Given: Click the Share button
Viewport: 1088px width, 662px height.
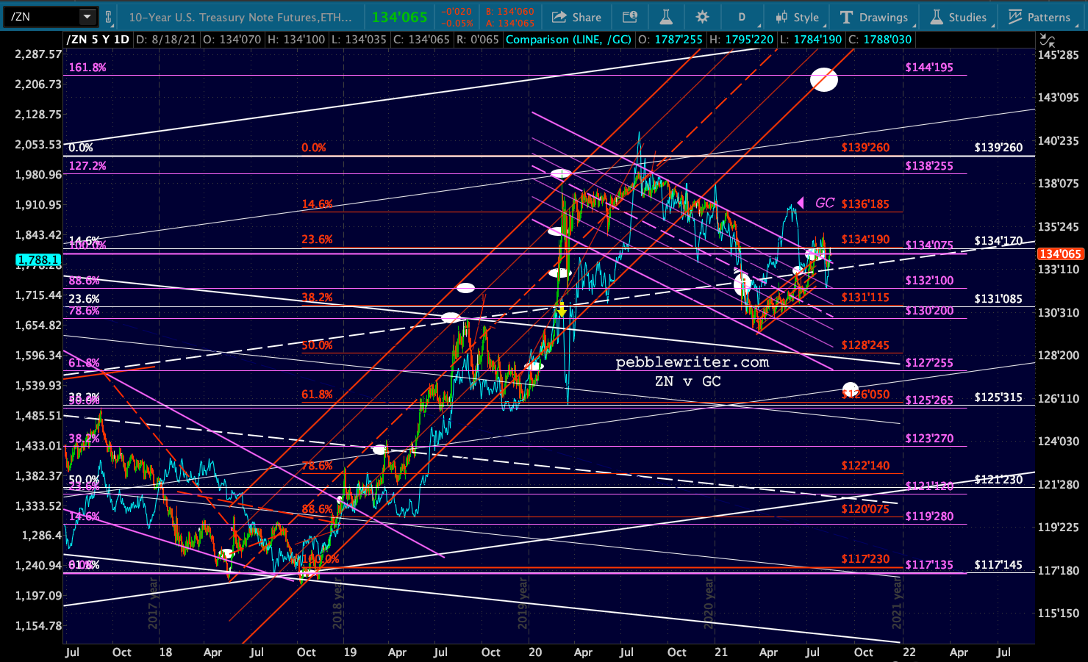Looking at the screenshot, I should [x=576, y=17].
